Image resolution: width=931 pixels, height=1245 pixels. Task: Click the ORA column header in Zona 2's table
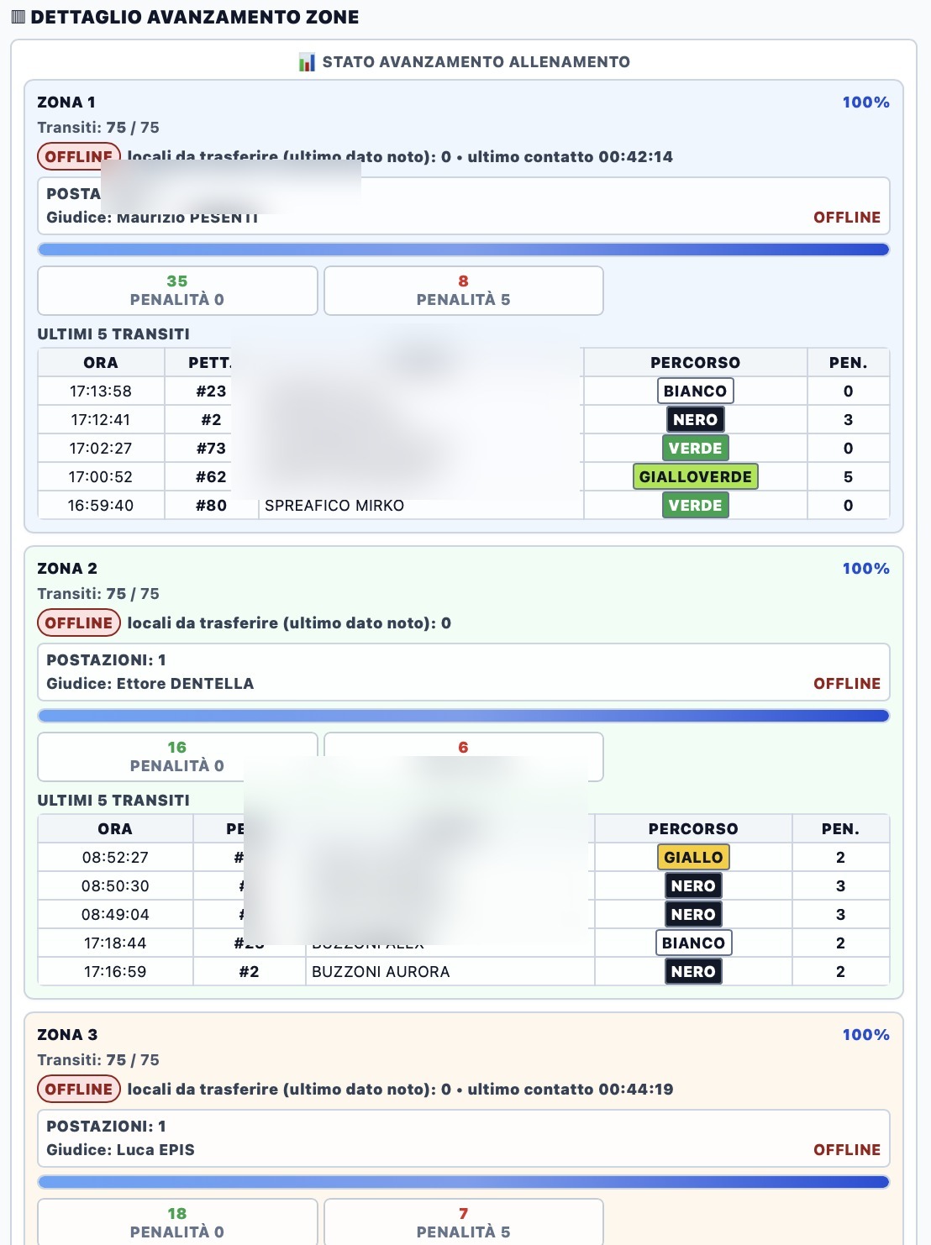click(x=115, y=829)
